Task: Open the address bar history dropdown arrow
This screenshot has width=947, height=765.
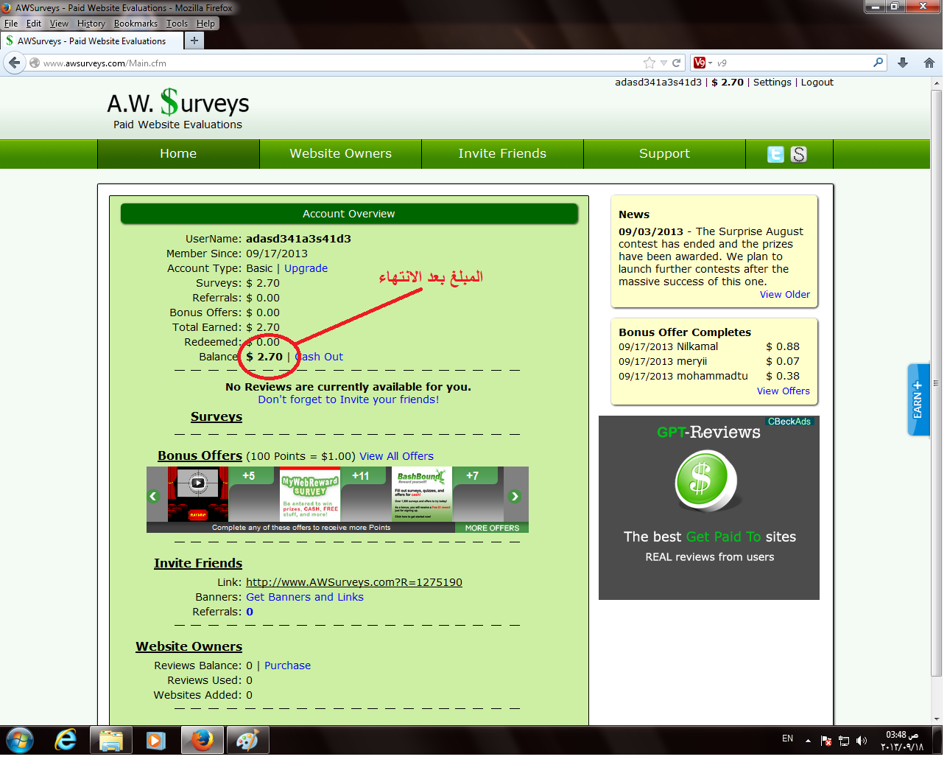Action: [x=663, y=63]
